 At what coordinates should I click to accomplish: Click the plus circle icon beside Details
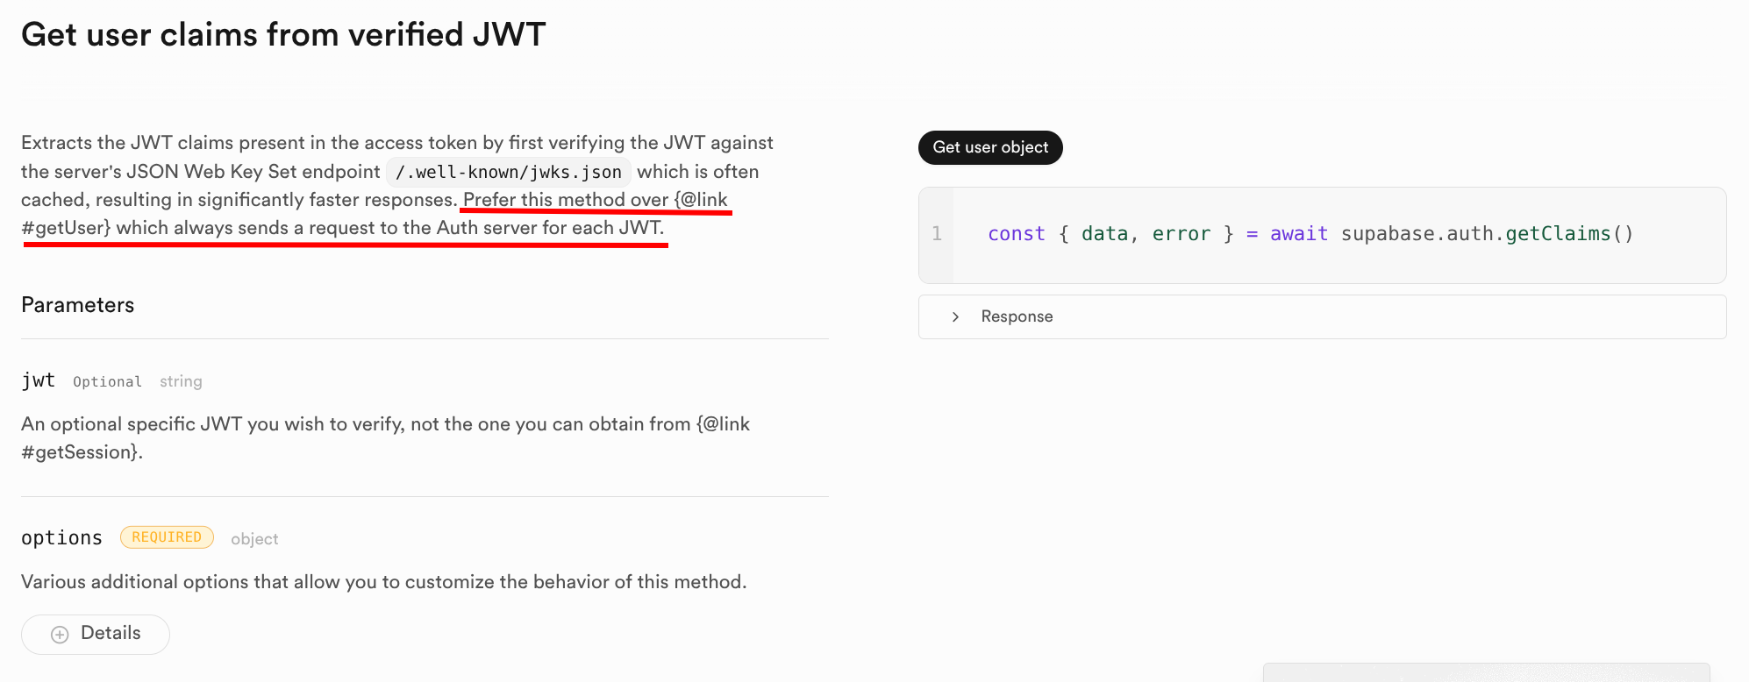coord(60,635)
